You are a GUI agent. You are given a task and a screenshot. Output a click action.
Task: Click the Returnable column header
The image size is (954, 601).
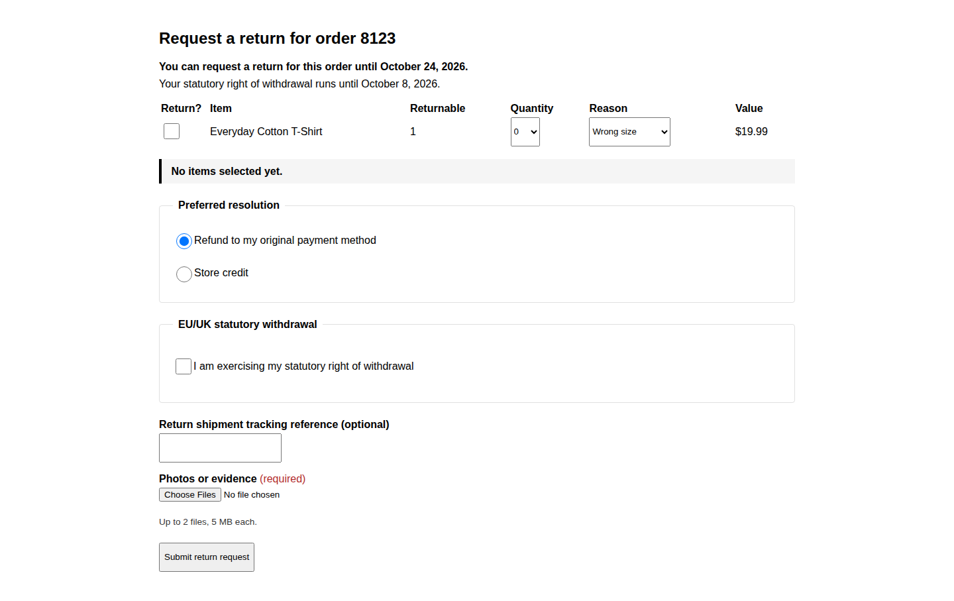(x=438, y=109)
